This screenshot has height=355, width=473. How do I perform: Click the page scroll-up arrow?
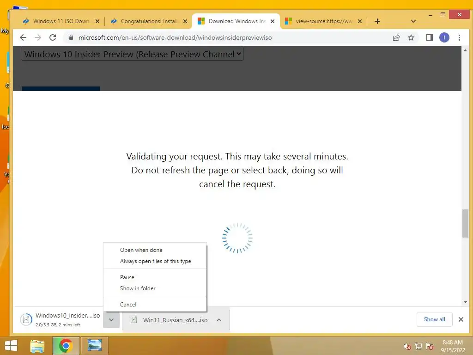point(465,50)
